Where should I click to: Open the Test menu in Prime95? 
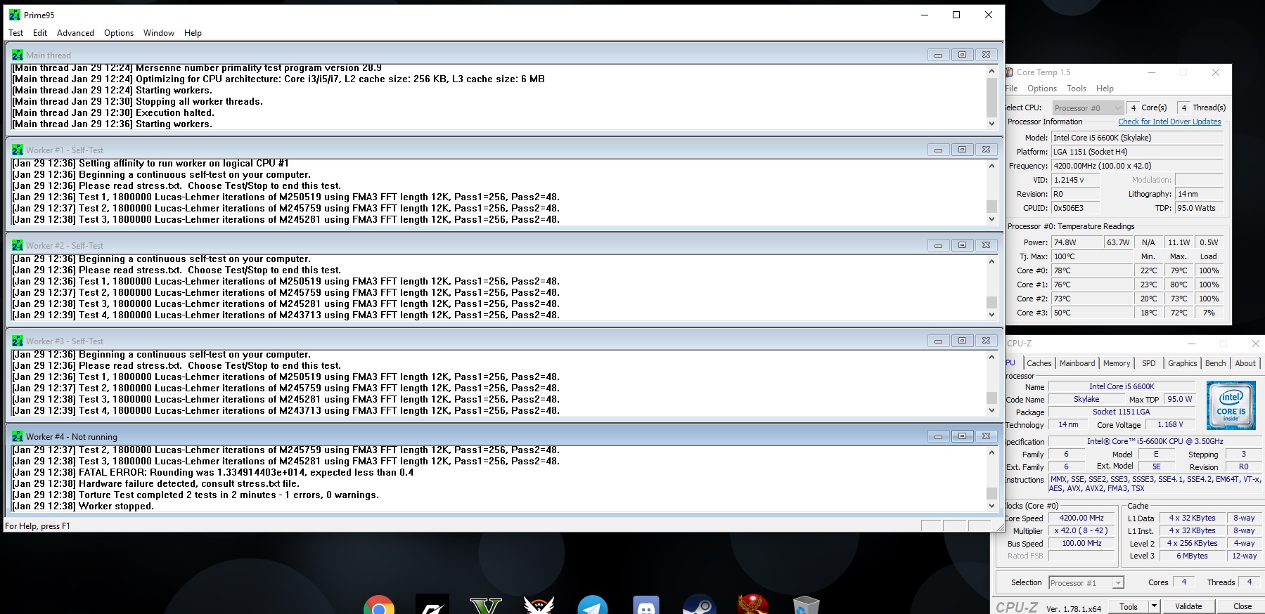pyautogui.click(x=15, y=33)
